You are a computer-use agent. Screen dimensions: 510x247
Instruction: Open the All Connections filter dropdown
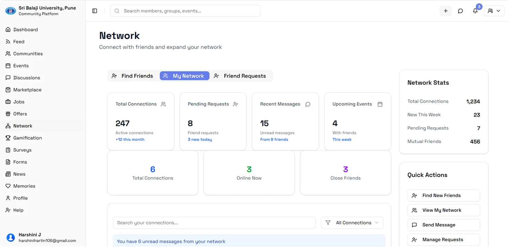click(x=352, y=223)
